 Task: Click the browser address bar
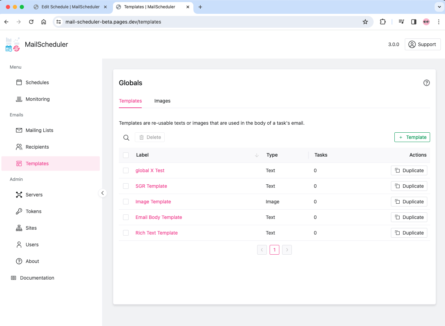208,22
